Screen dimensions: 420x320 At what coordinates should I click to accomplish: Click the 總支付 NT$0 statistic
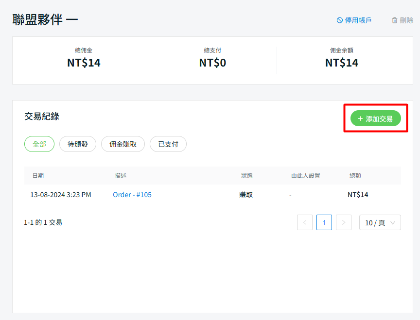(x=212, y=62)
